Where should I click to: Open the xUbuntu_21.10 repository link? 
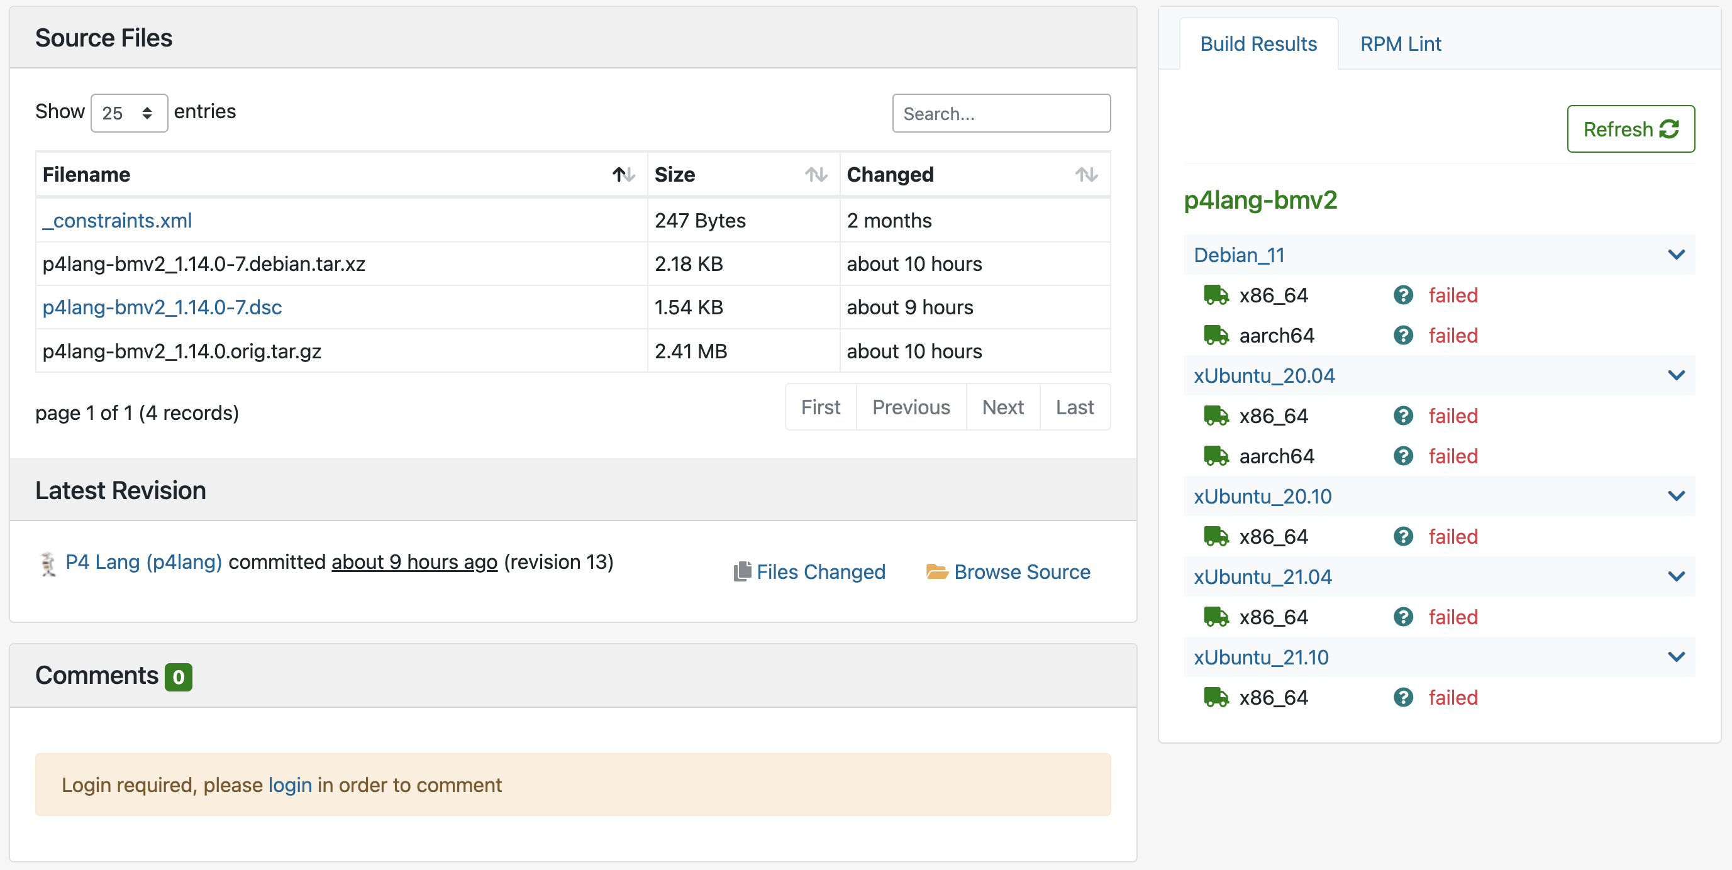(1261, 657)
